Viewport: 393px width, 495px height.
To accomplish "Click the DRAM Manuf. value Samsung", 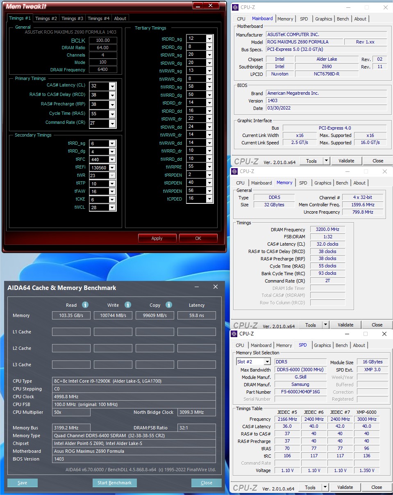I will click(x=301, y=384).
